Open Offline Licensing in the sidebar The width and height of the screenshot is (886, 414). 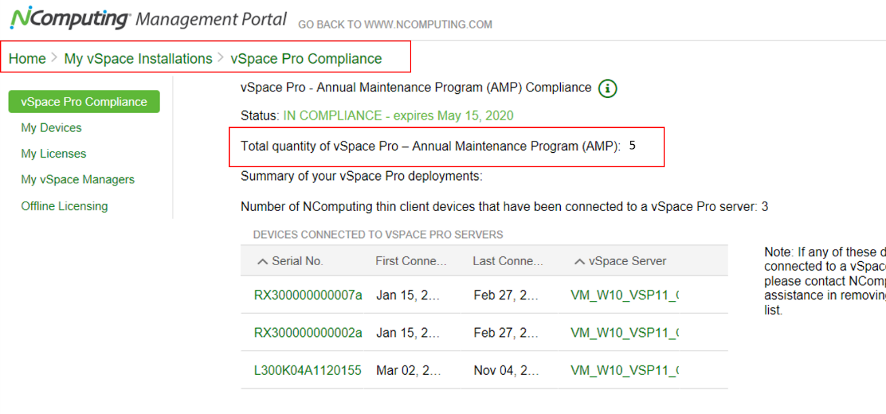[x=64, y=206]
